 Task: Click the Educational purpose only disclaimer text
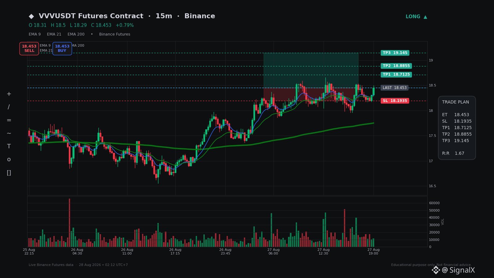[x=431, y=265]
